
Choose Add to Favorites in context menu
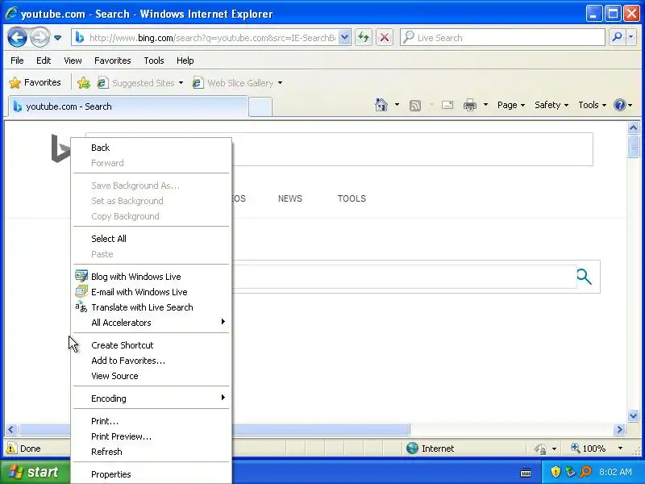pyautogui.click(x=151, y=361)
